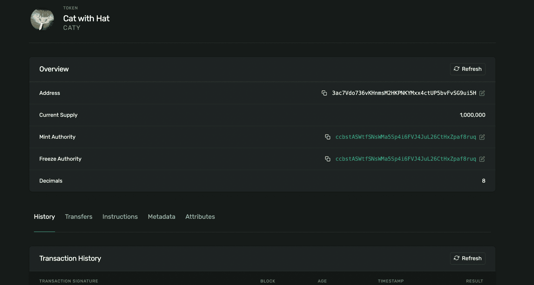
Task: View the Attributes tab
Action: pyautogui.click(x=200, y=217)
